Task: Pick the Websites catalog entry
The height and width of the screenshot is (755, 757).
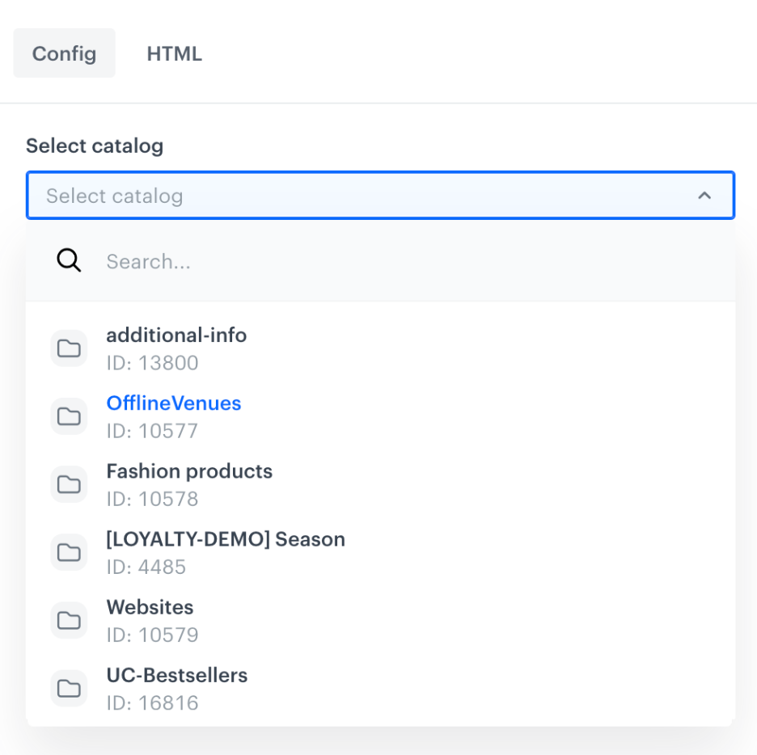Action: point(150,607)
